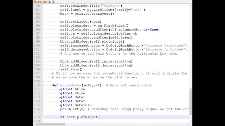The image size is (225, 126).
Task: Click the addItem(vLine,ignoreBounds=True) line
Action: 110,29
